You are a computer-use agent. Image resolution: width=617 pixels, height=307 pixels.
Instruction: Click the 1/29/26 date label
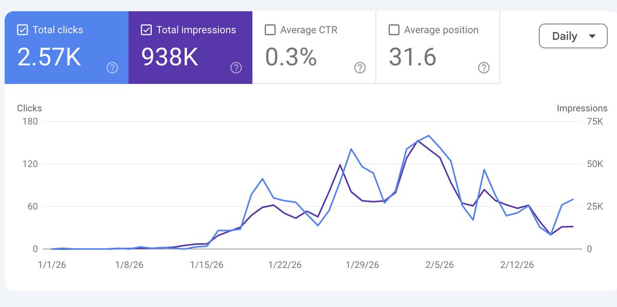click(x=362, y=265)
